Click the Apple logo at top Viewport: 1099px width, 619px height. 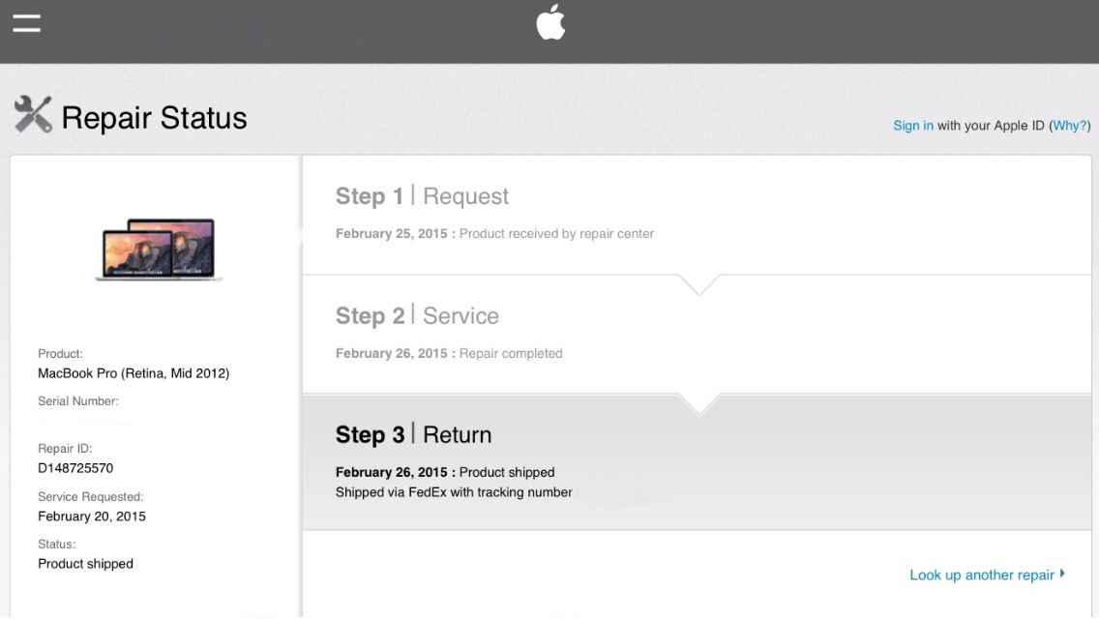tap(550, 21)
